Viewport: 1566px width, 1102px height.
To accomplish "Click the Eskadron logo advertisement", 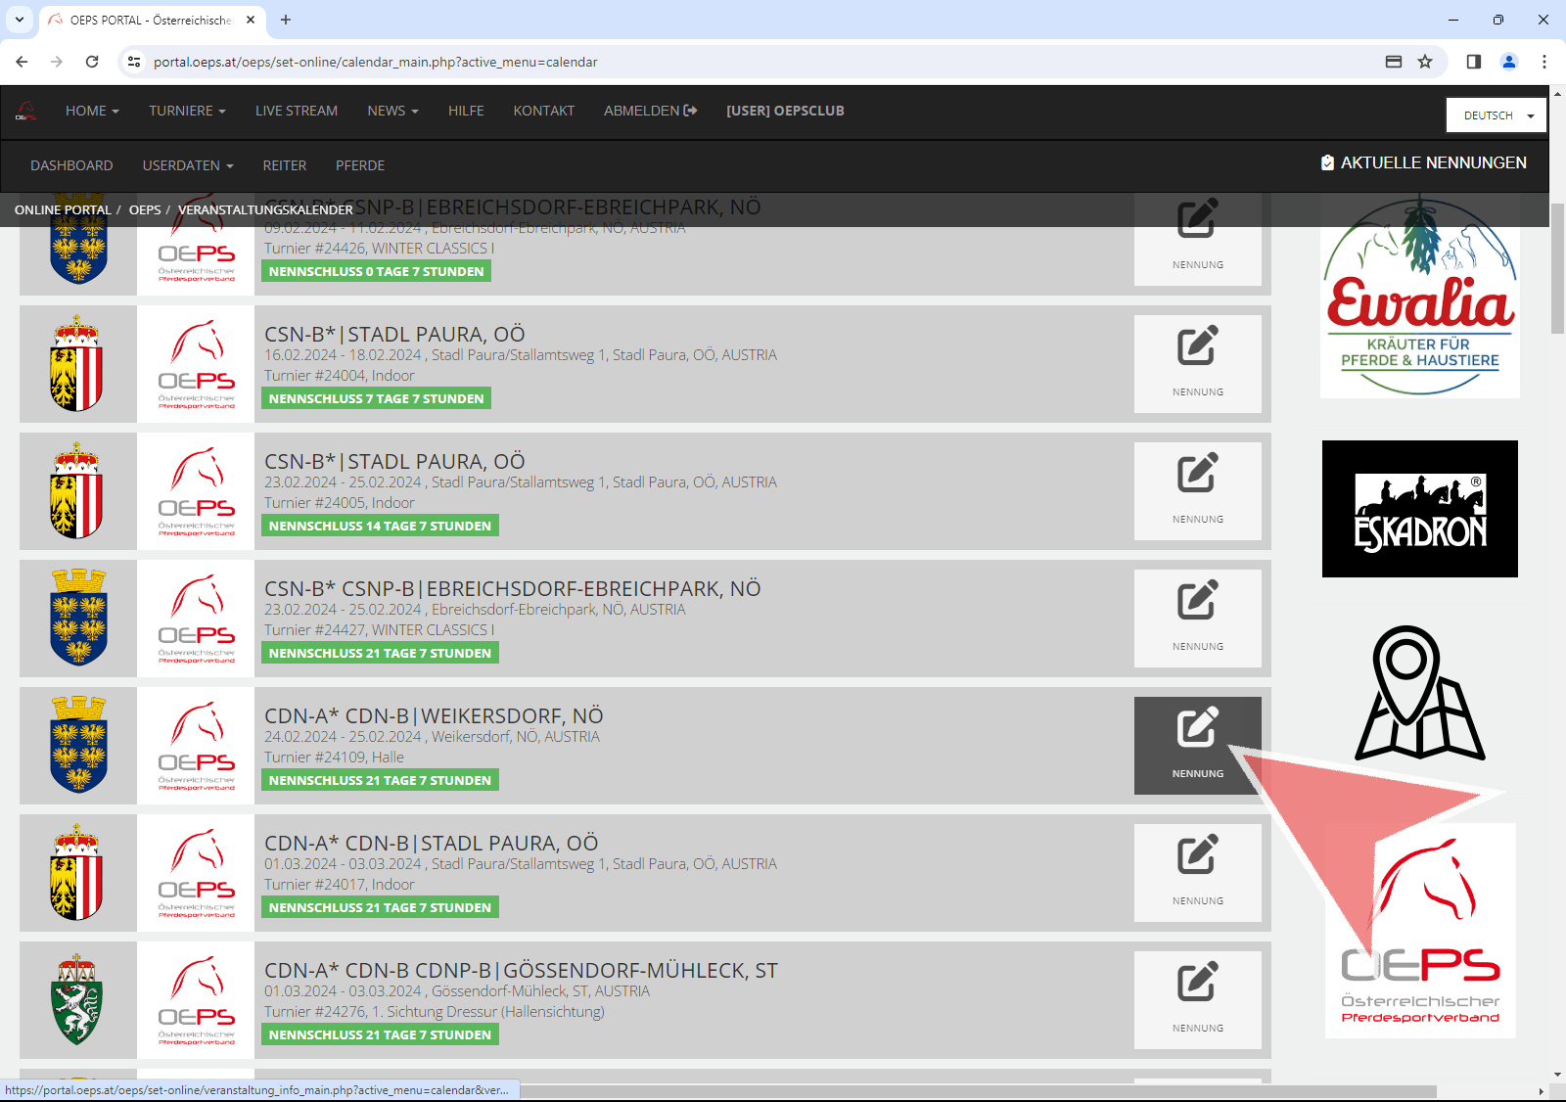I will 1419,509.
